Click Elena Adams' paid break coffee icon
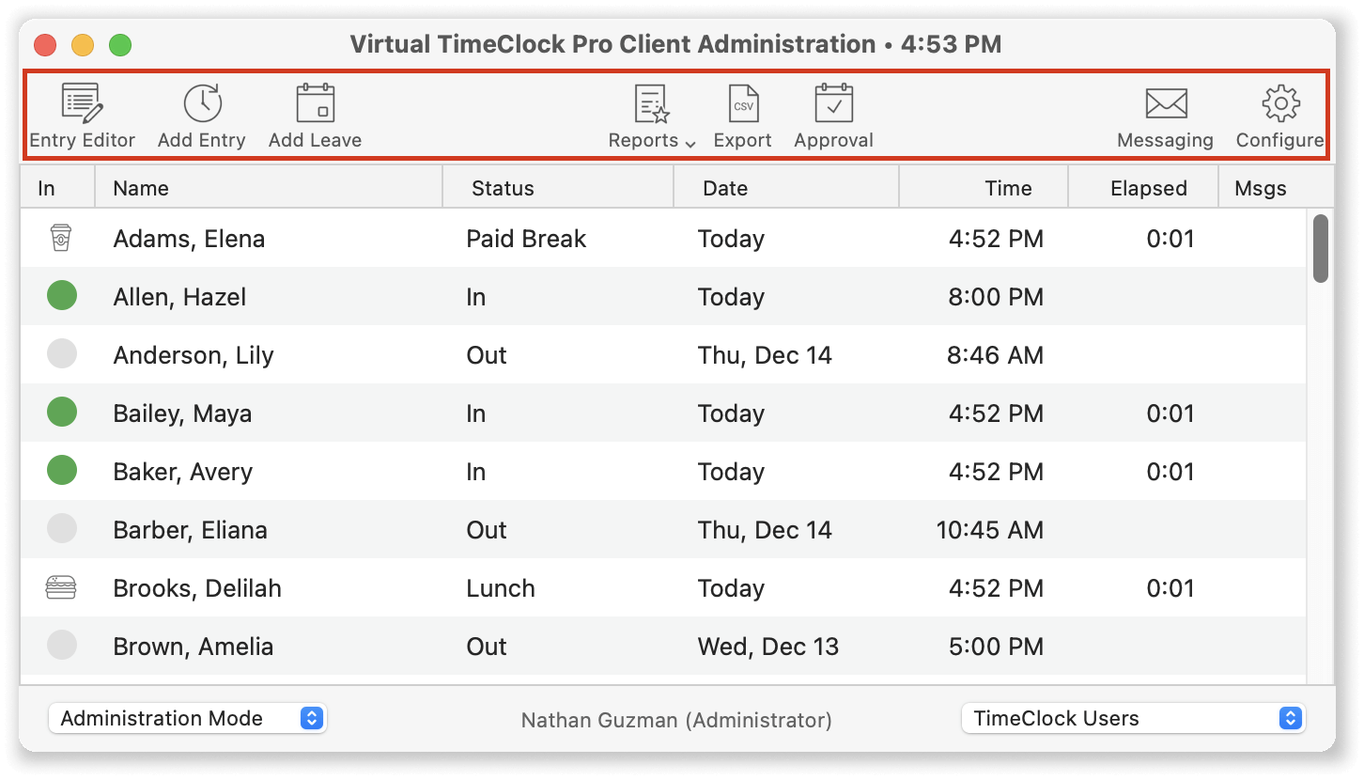Screen dimensions: 1364x780 60,239
